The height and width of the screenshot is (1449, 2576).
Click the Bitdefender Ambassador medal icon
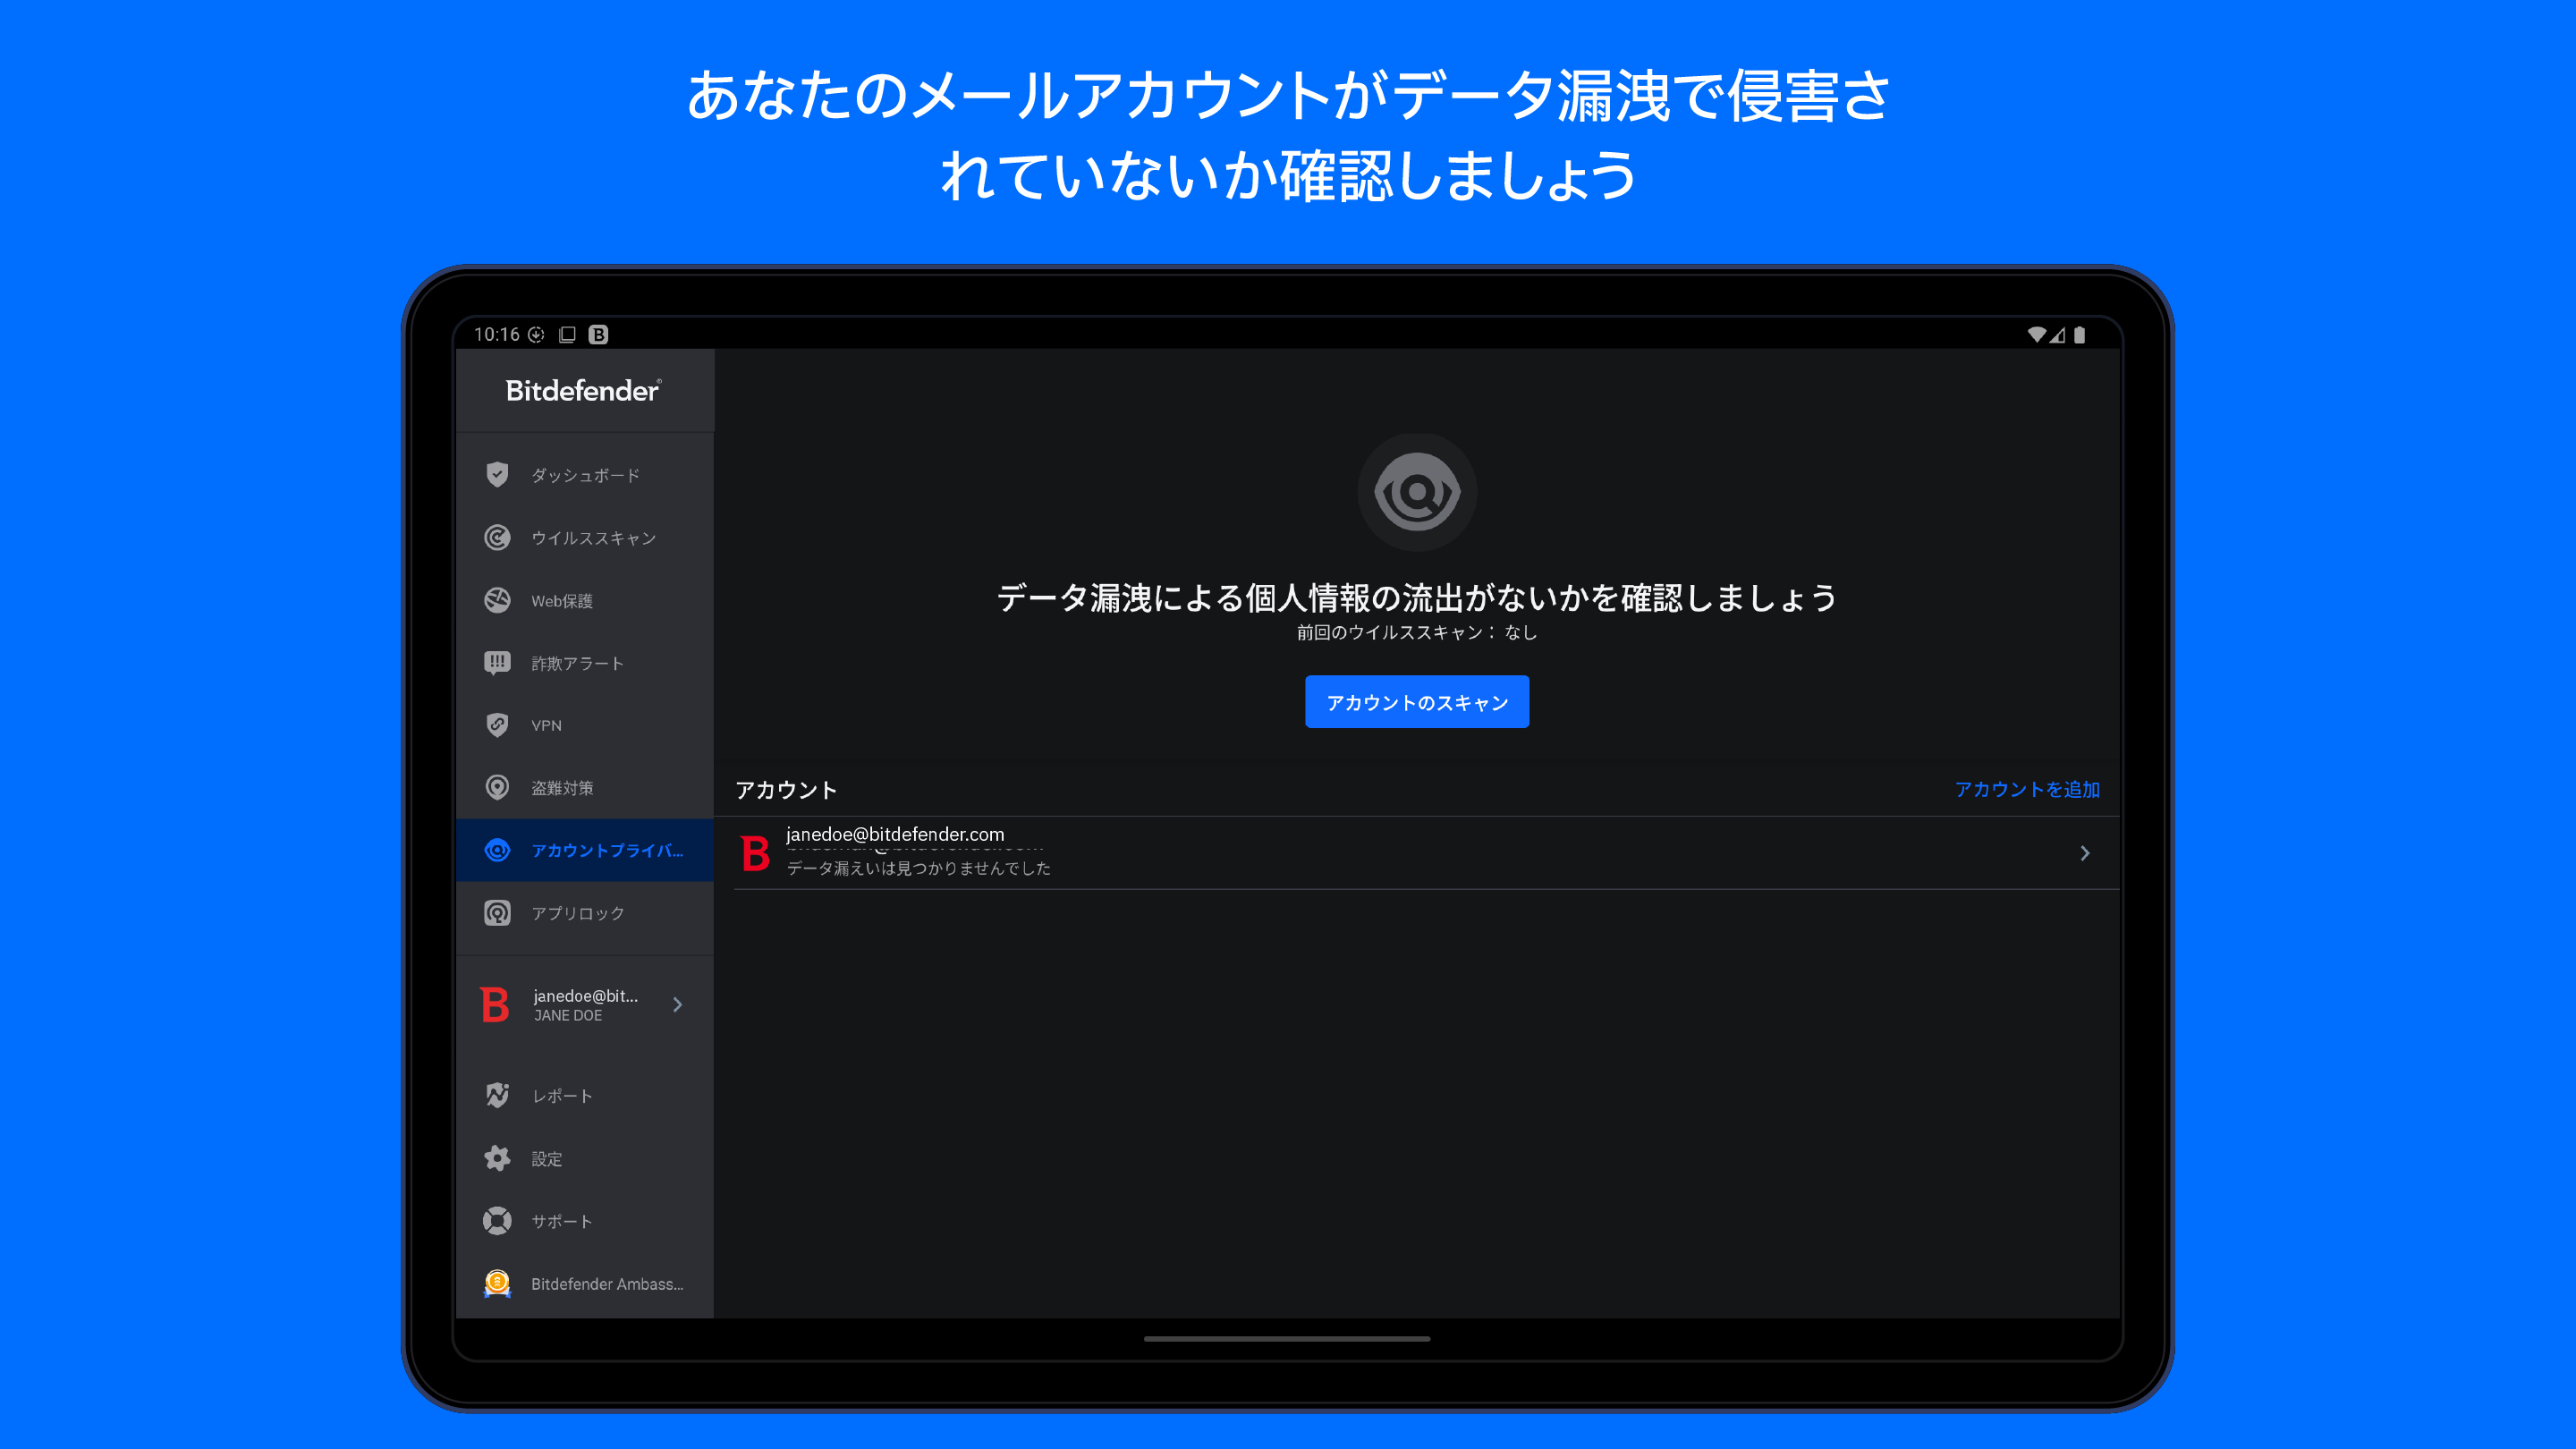pos(497,1283)
